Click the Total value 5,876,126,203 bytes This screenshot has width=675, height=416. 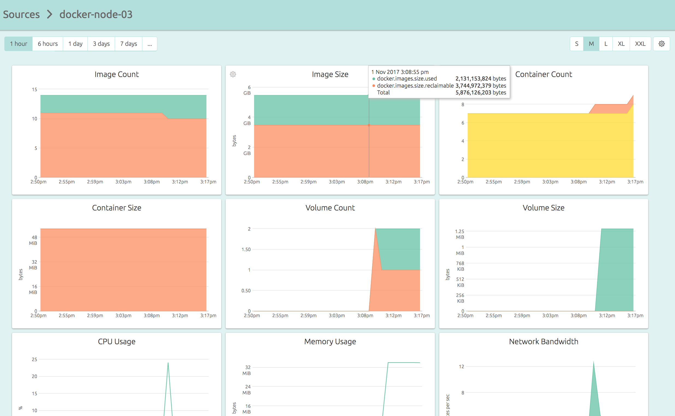tap(481, 93)
